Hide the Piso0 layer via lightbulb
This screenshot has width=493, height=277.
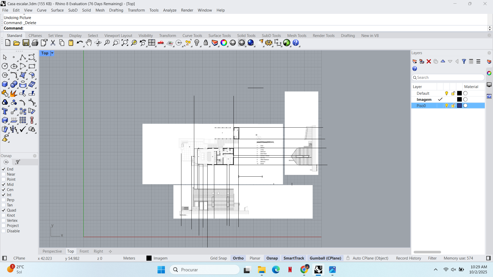447,106
